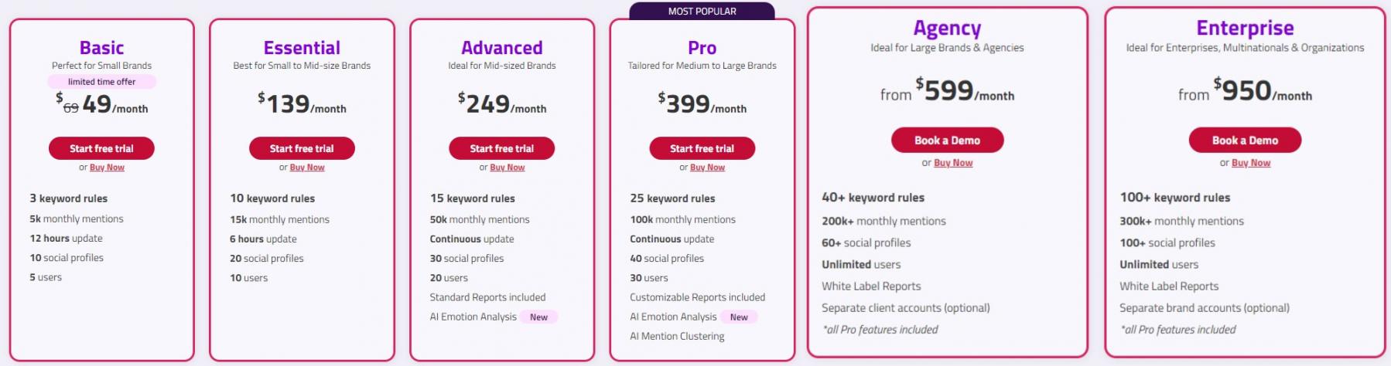Image resolution: width=1391 pixels, height=366 pixels.
Task: Book a Demo for Agency plan
Action: click(x=947, y=141)
